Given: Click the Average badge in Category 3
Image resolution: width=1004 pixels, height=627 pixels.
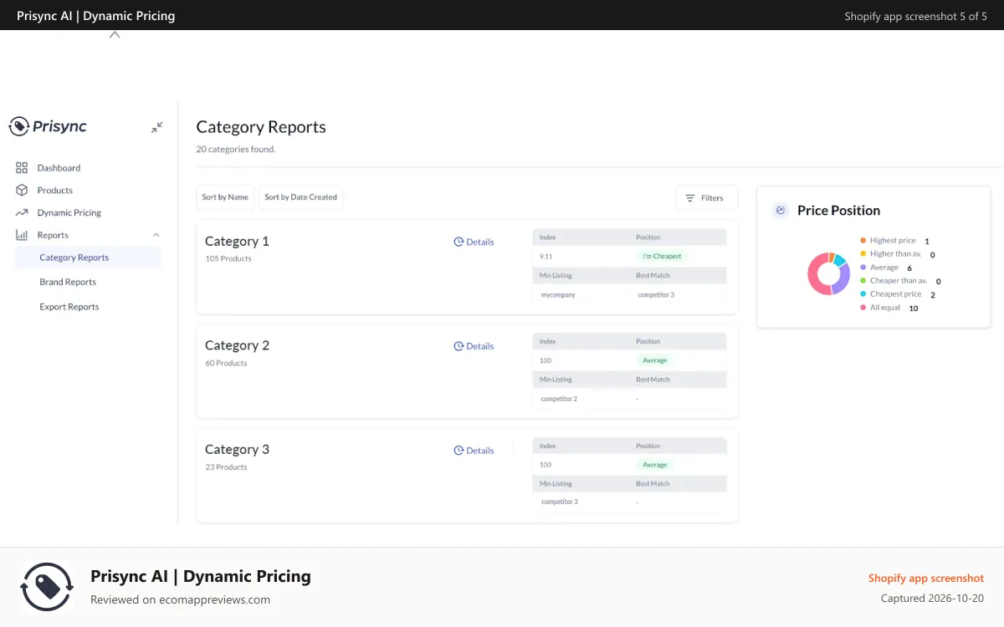Looking at the screenshot, I should (x=655, y=465).
